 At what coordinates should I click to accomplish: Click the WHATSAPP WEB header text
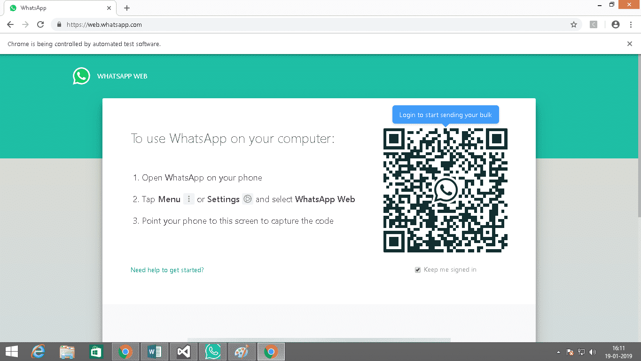click(122, 76)
